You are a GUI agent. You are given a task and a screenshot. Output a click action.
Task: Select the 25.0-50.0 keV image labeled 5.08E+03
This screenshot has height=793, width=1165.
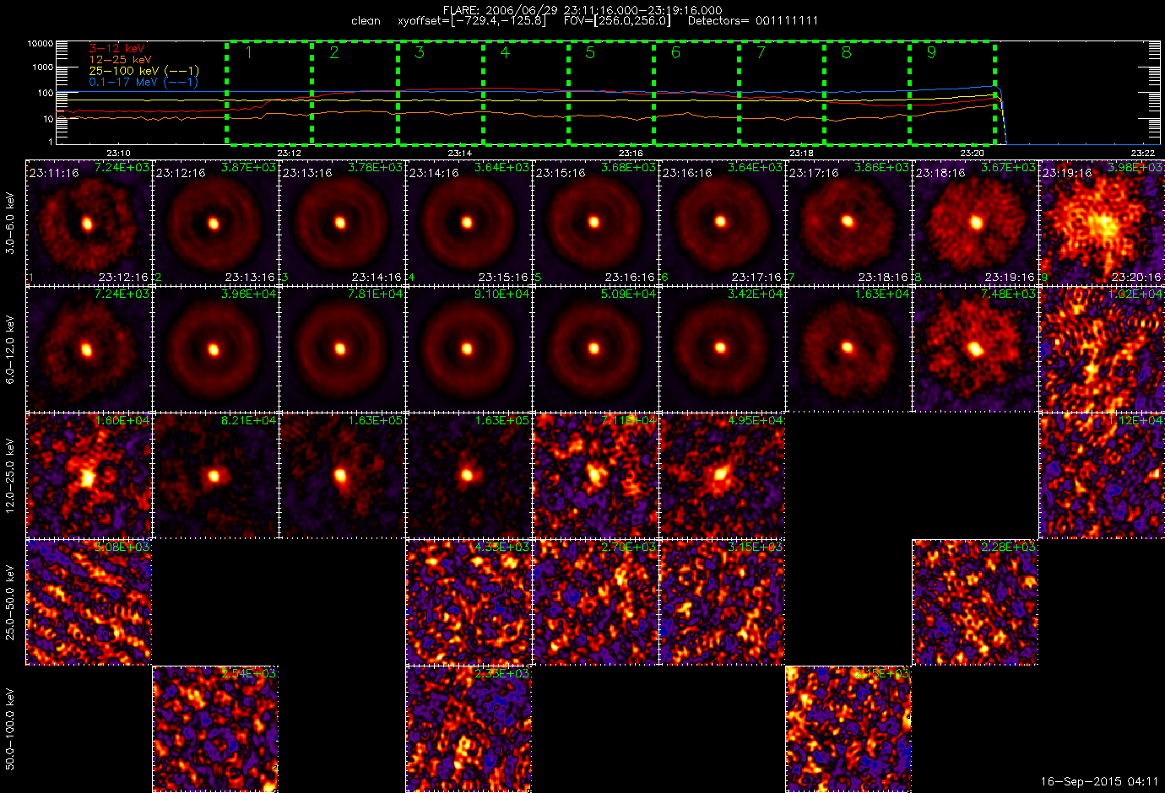point(89,602)
